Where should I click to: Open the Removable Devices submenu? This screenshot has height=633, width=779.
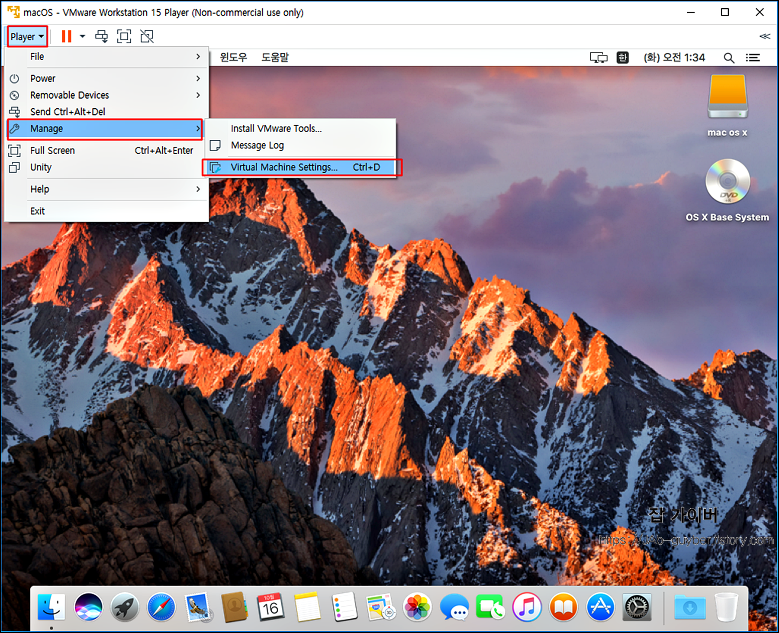106,95
